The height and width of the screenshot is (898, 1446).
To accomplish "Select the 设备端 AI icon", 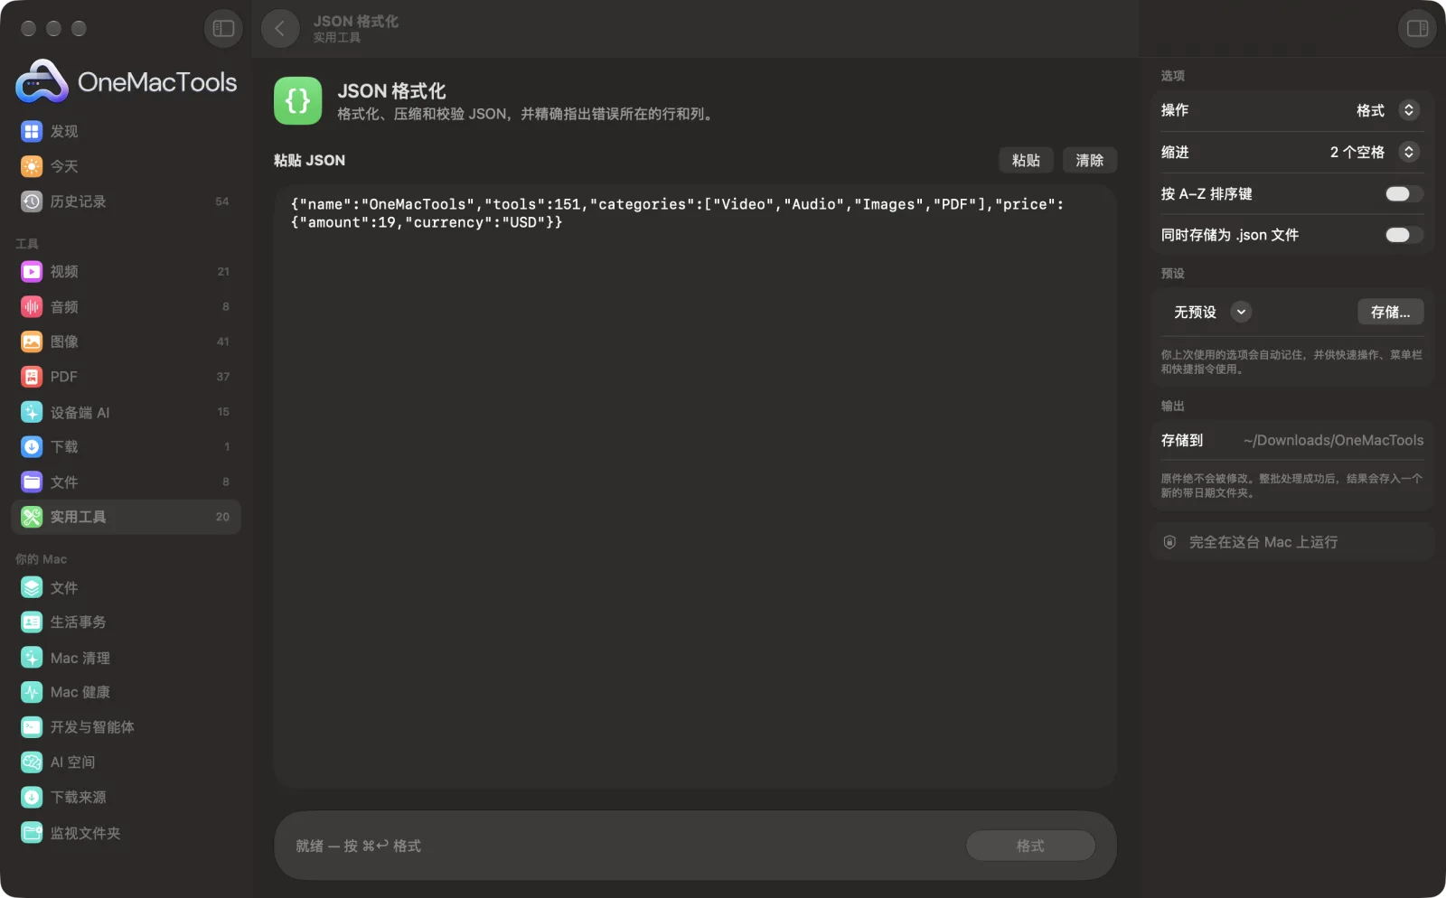I will tap(32, 412).
